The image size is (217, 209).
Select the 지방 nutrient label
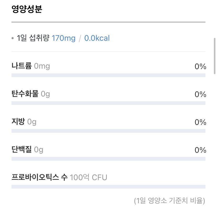(x=18, y=122)
